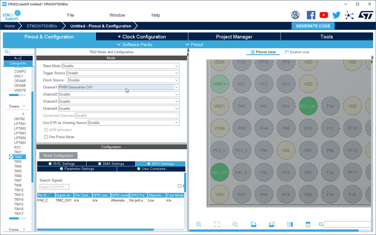Click the PC4 pin on chip
This screenshot has width=376, height=235.
286,172
